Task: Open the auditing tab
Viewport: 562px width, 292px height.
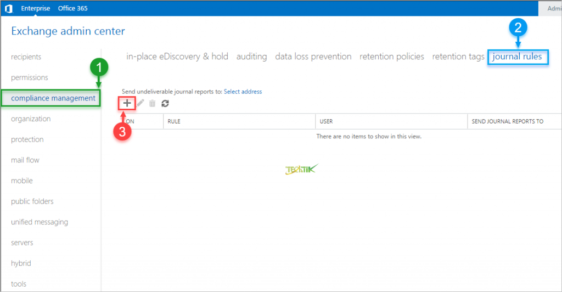Action: (x=251, y=57)
